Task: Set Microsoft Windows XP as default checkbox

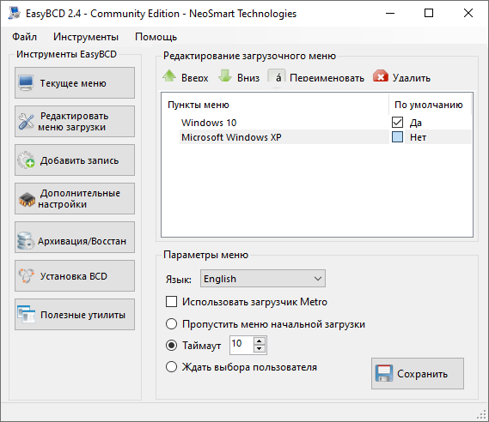Action: tap(397, 137)
